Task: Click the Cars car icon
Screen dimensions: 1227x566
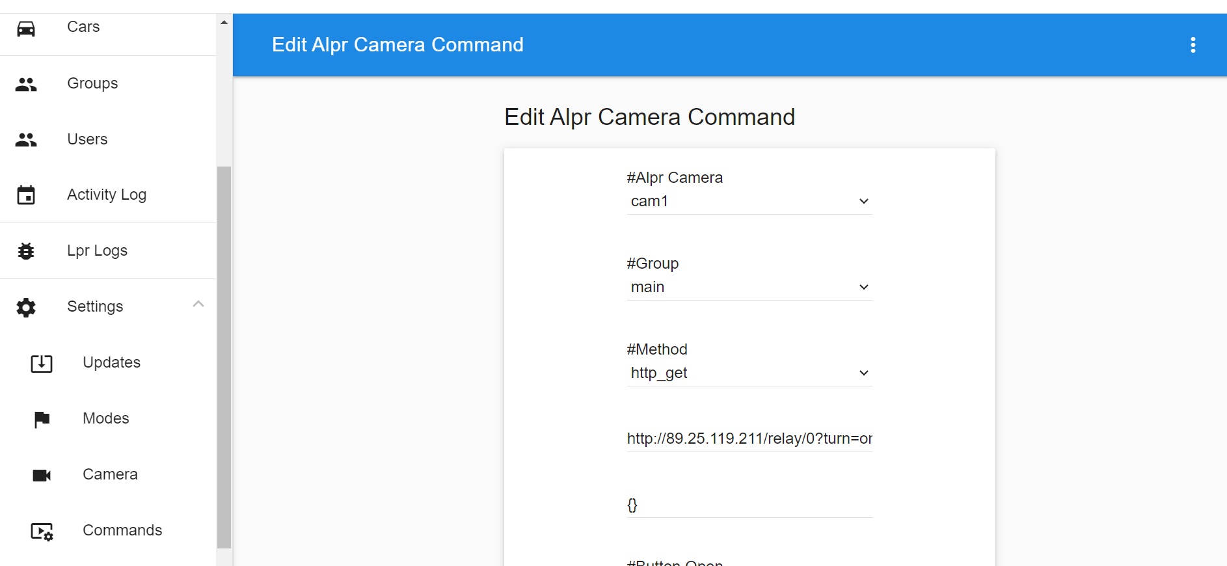Action: point(26,29)
